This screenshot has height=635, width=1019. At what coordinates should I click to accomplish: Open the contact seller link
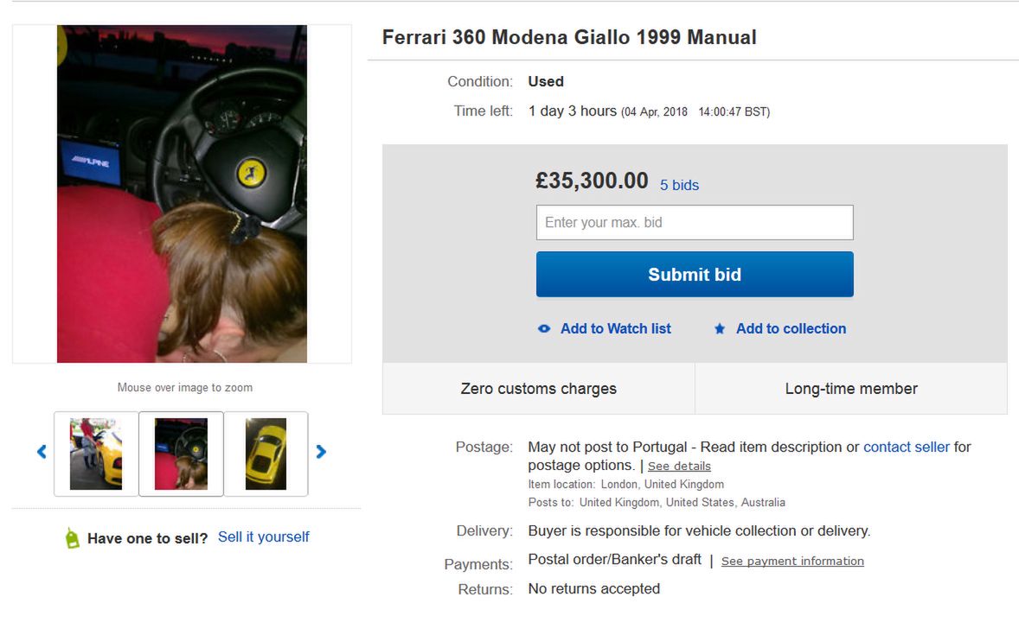pyautogui.click(x=906, y=447)
